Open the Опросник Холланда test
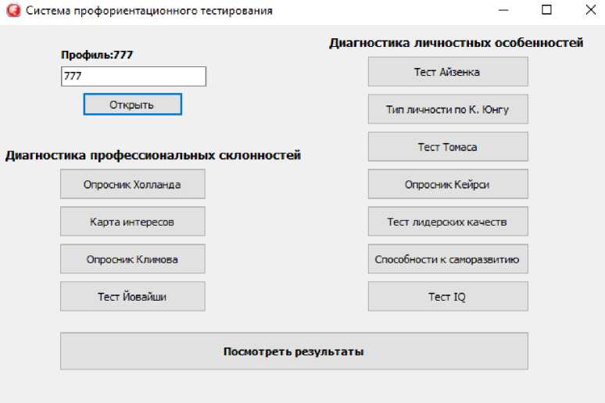Screen dimensions: 605x403 [133, 184]
